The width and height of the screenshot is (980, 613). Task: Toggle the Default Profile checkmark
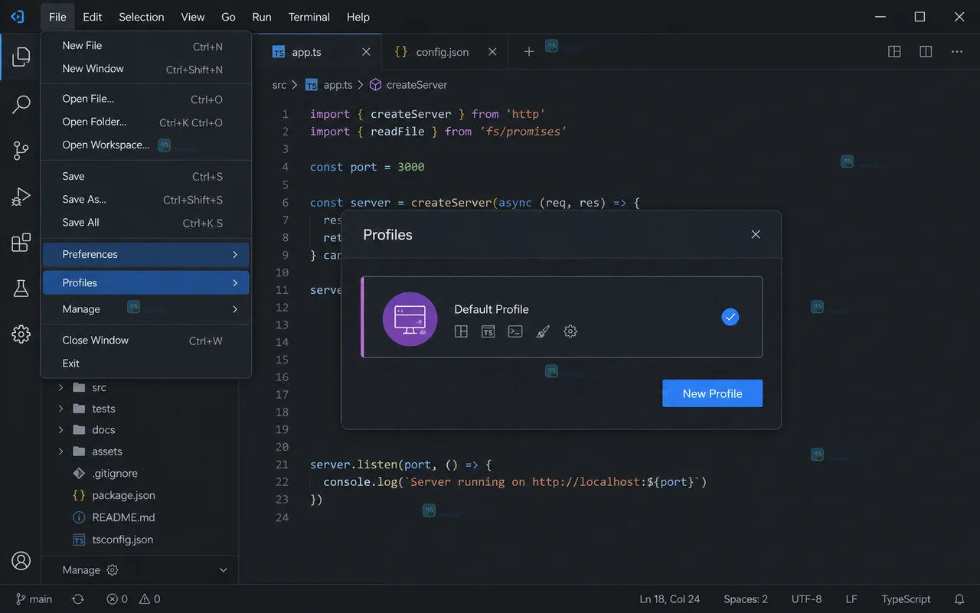[730, 317]
